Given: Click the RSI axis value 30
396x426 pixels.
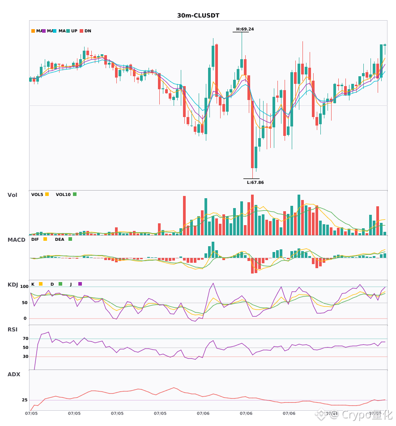Looking at the screenshot, I should (x=26, y=356).
